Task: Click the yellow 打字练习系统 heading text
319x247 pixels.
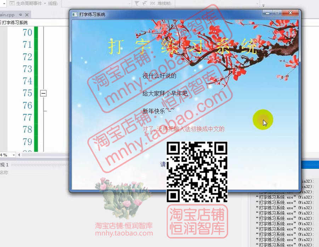Action: [182, 47]
